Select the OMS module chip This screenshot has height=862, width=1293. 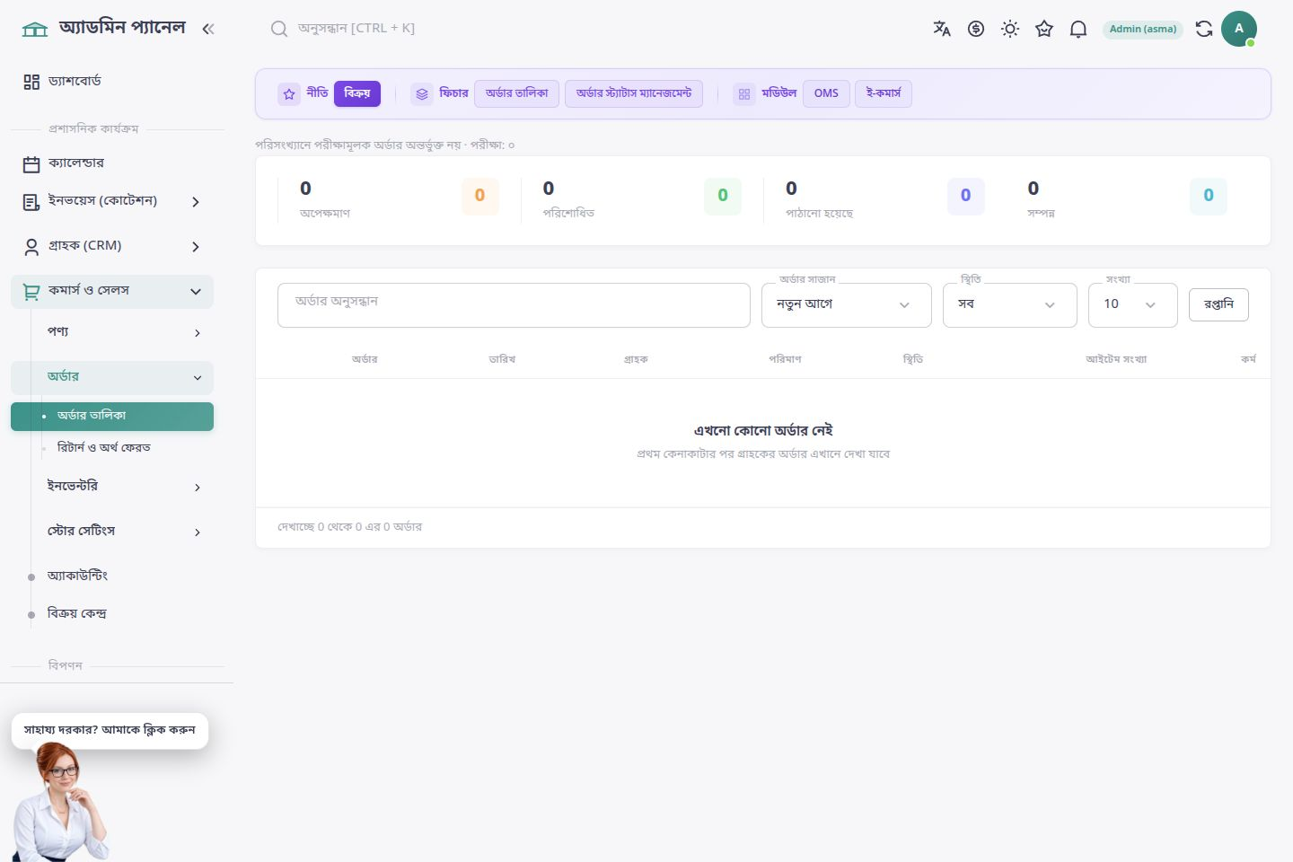tap(826, 93)
